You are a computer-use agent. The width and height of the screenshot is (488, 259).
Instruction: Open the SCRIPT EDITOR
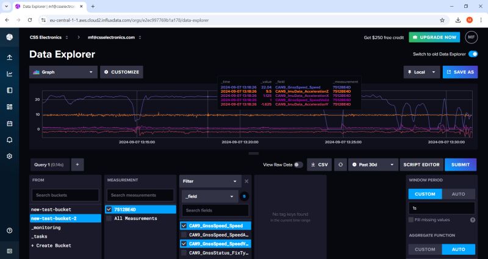(422, 165)
